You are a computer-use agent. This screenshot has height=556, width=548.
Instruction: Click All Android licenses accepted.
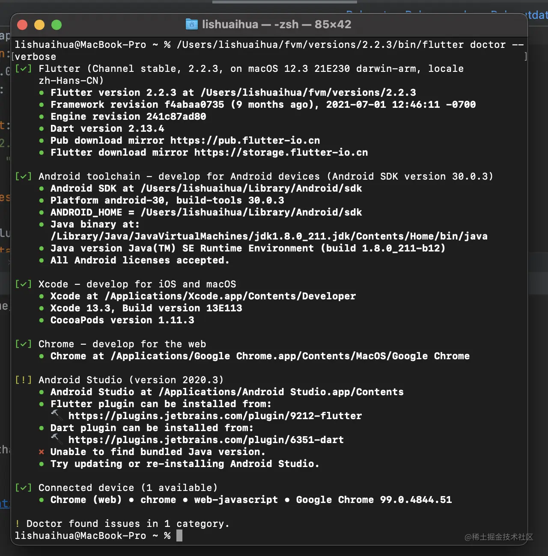[140, 260]
